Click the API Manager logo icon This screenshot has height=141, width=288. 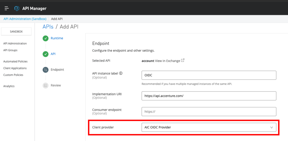coord(17,8)
